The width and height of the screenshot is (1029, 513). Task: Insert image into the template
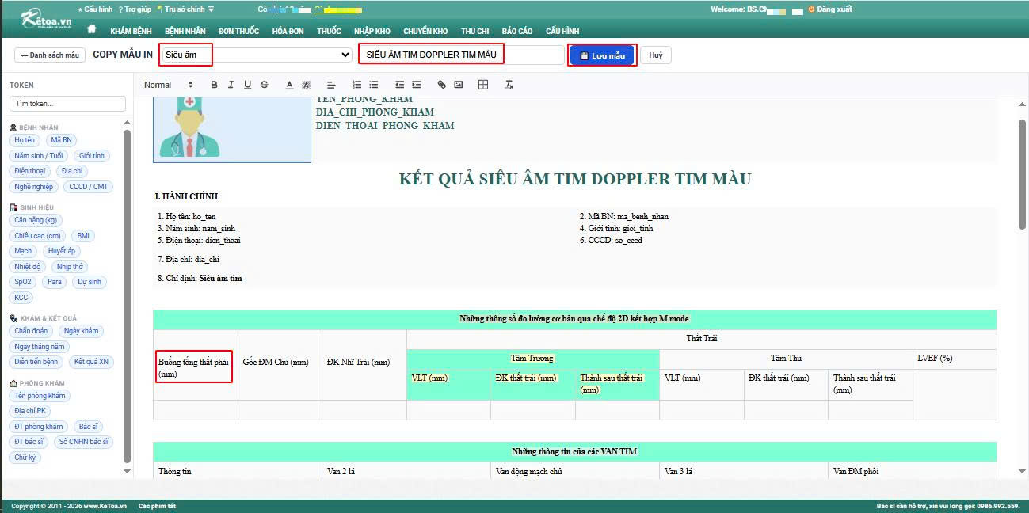458,85
